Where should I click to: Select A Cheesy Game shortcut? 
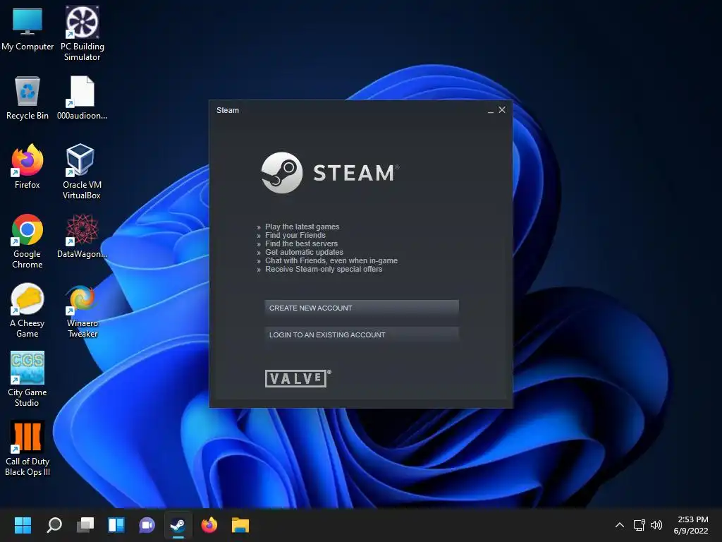27,310
